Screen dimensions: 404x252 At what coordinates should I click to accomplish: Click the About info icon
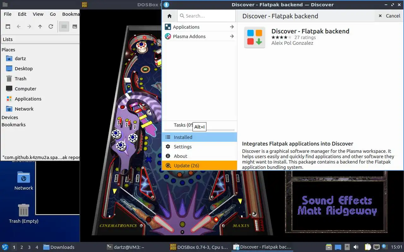168,156
